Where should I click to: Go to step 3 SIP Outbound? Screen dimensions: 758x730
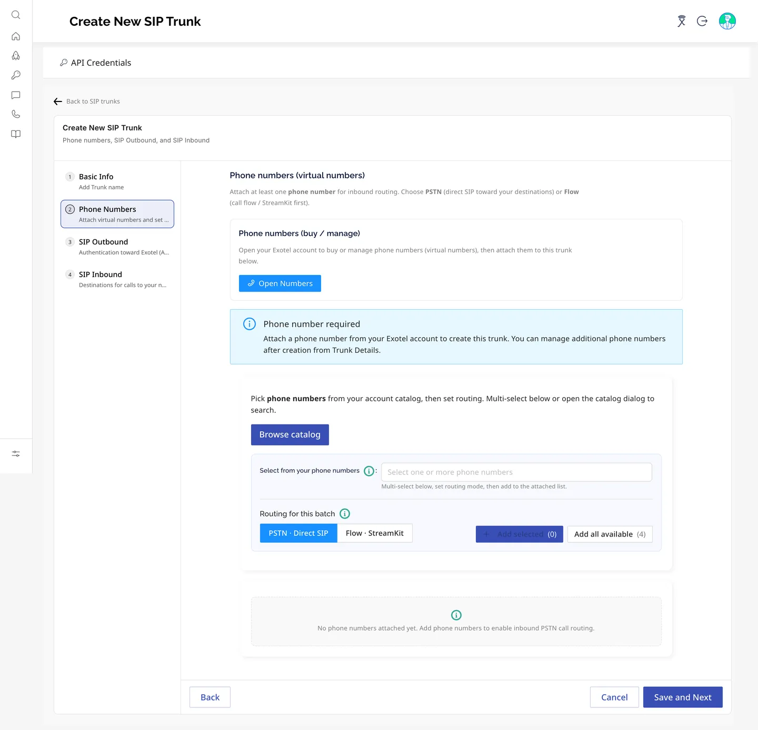click(117, 247)
